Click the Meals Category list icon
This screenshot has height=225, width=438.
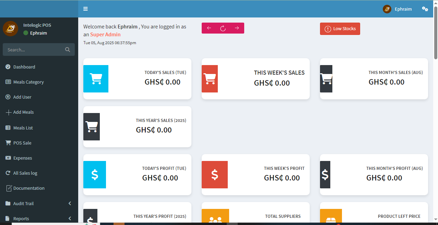pos(8,82)
